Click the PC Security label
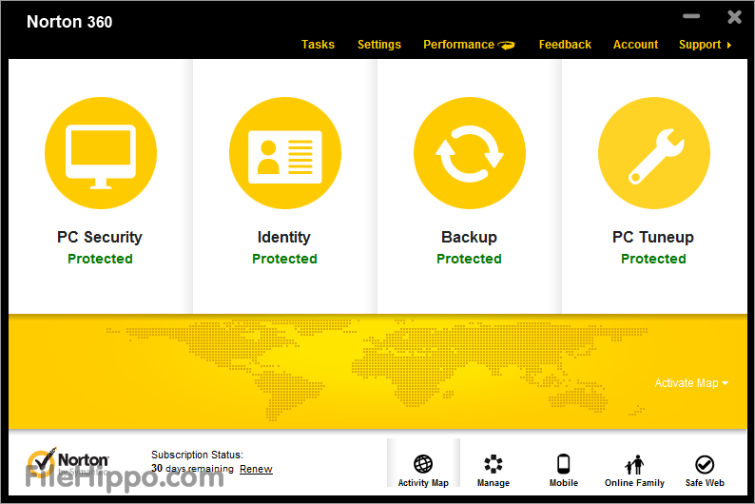The image size is (755, 504). click(x=100, y=237)
